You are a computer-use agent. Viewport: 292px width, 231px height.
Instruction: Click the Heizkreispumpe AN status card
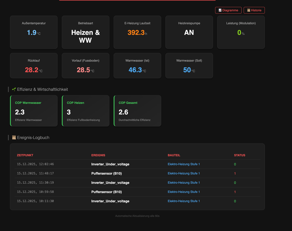(x=189, y=32)
